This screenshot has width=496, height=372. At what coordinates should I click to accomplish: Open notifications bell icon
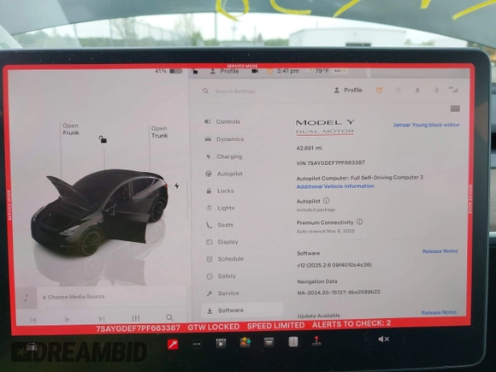tap(417, 91)
